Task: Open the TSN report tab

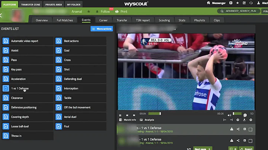Action: [143, 20]
